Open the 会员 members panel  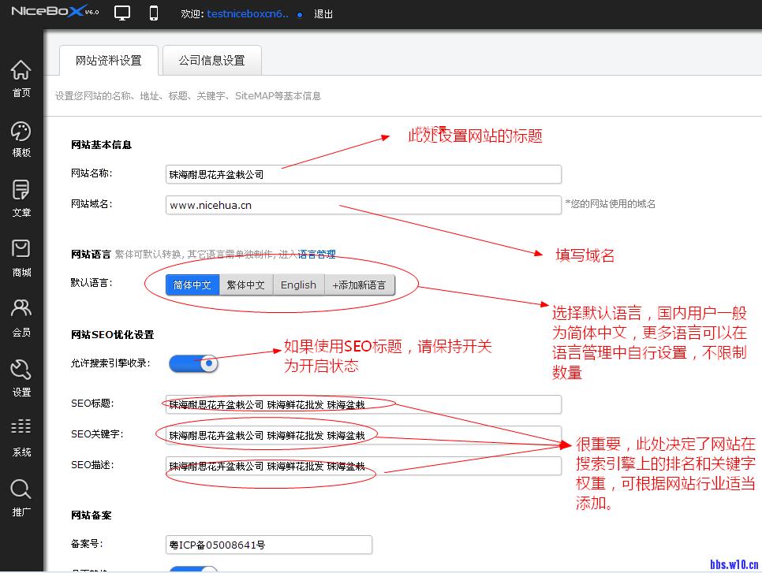tap(21, 314)
